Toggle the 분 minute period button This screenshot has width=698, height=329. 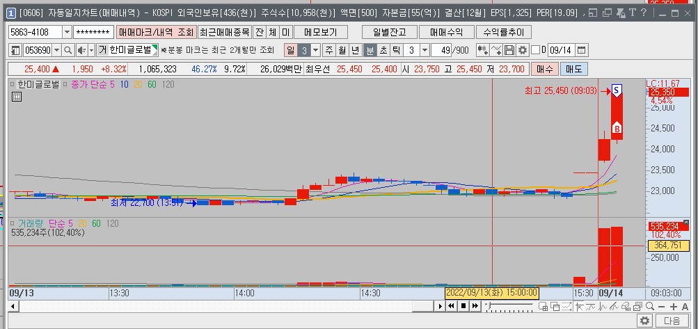pyautogui.click(x=370, y=50)
